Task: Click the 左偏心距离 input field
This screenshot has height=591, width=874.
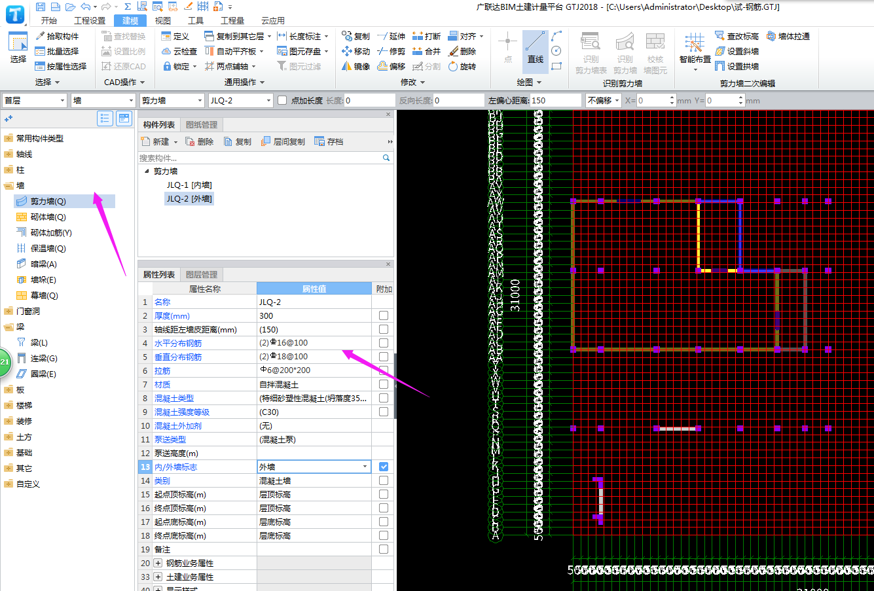Action: click(x=555, y=100)
